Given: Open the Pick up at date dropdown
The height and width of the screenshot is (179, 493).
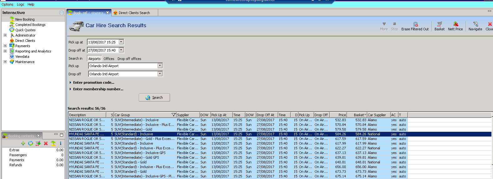Looking at the screenshot, I should [x=121, y=42].
